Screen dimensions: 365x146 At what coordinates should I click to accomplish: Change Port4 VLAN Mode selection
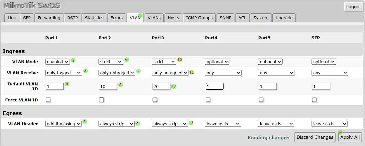[x=217, y=62]
